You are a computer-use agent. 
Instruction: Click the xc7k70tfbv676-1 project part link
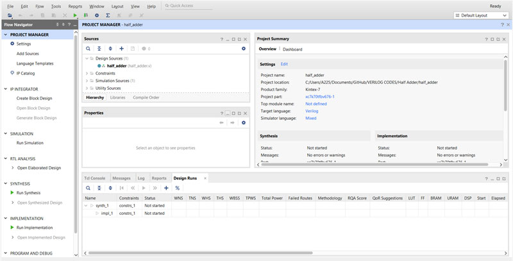(319, 96)
